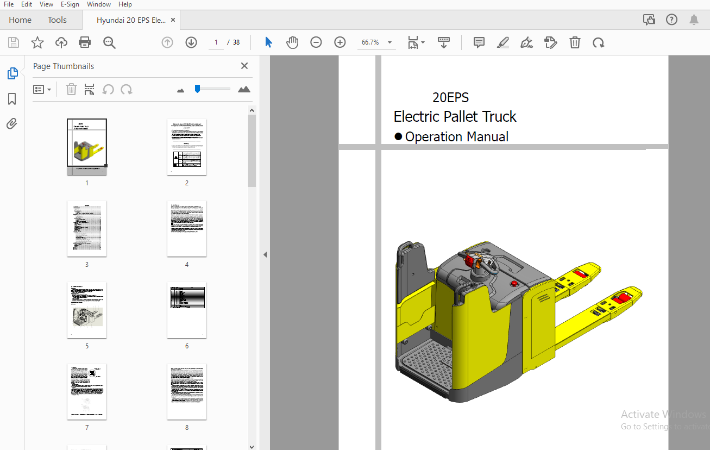Select page 5 thumbnail
Viewport: 710px width, 450px height.
(87, 310)
